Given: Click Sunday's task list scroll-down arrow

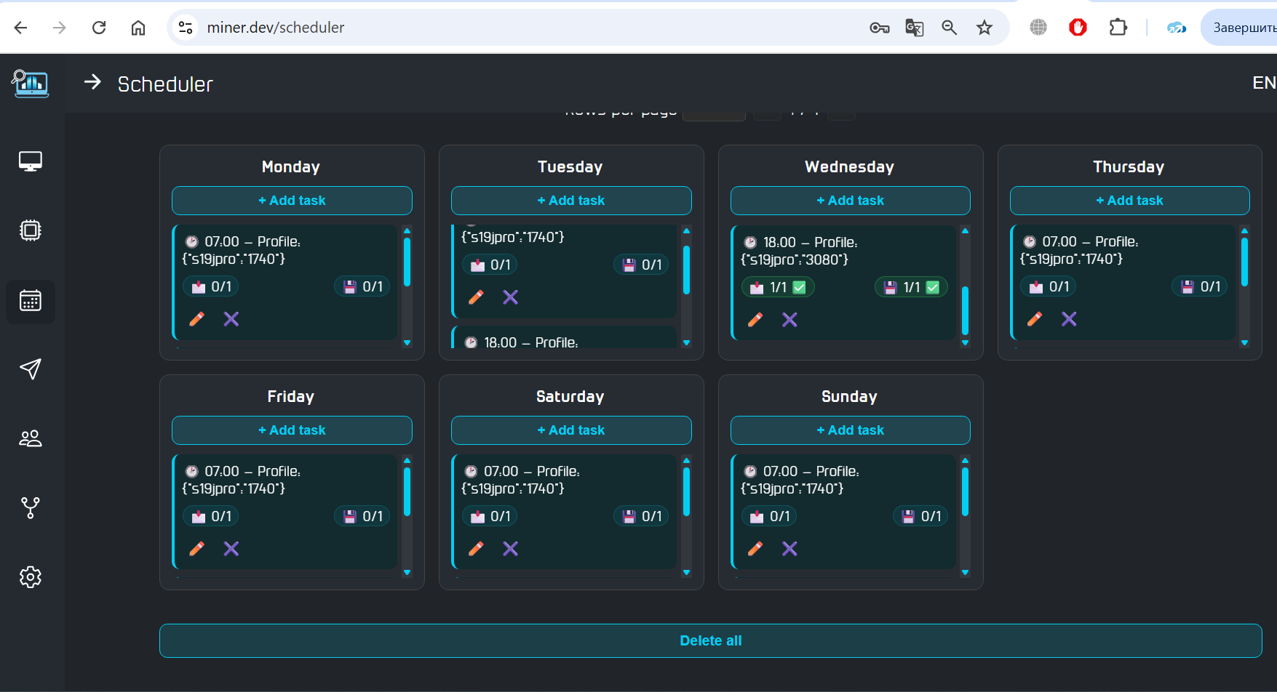Looking at the screenshot, I should point(966,572).
